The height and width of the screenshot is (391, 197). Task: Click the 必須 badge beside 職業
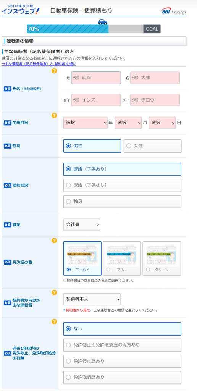pos(8,225)
